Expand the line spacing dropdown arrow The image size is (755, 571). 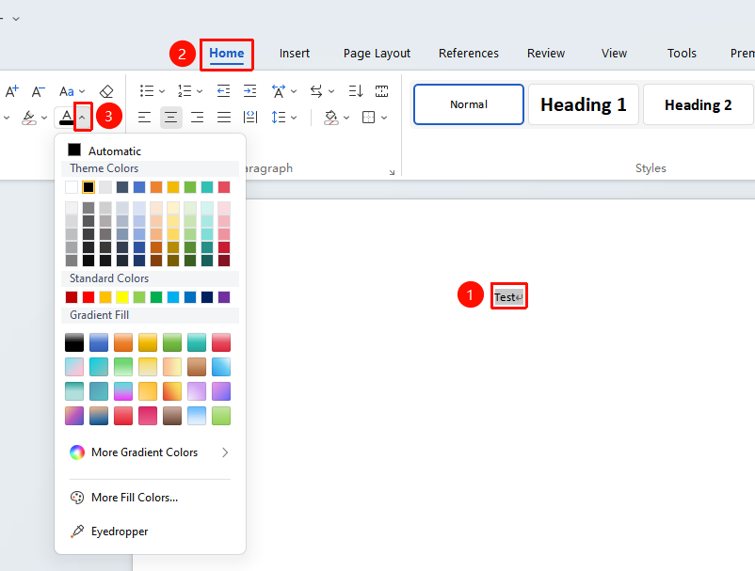(x=294, y=118)
